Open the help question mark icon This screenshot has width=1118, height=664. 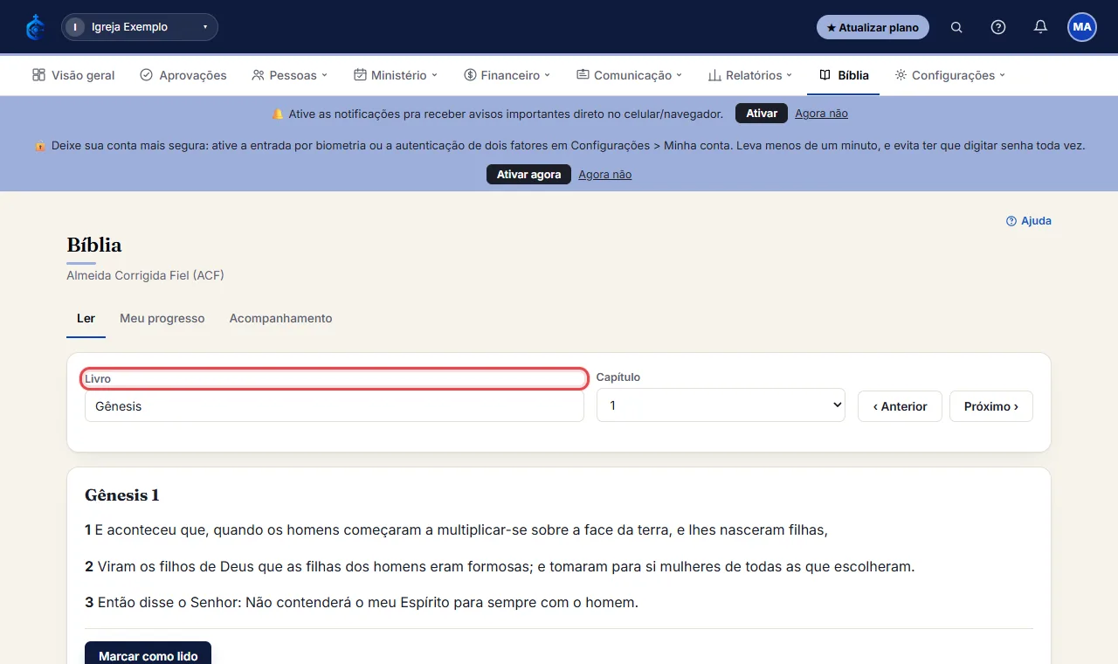click(x=998, y=27)
